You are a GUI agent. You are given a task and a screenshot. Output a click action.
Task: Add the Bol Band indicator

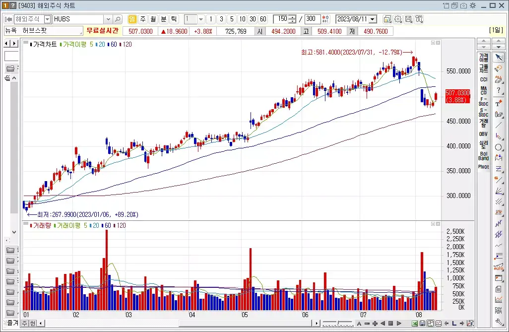pos(483,156)
